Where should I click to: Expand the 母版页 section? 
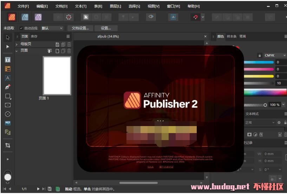click(x=17, y=44)
